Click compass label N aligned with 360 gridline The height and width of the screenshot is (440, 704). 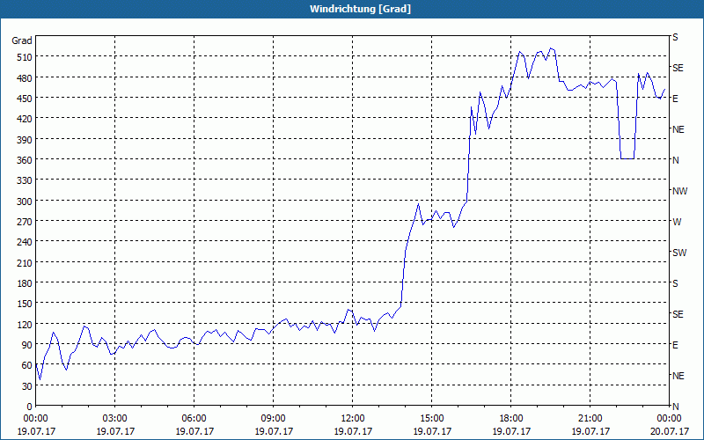[x=675, y=160]
